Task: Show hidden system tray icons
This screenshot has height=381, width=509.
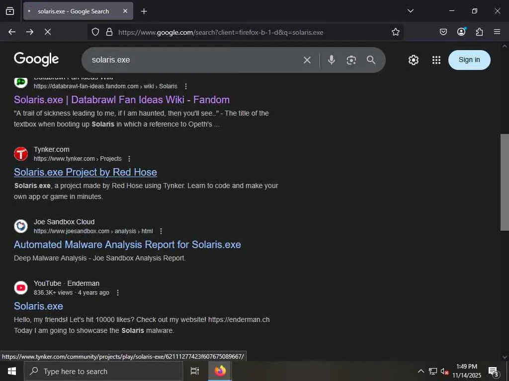Action: 421,371
